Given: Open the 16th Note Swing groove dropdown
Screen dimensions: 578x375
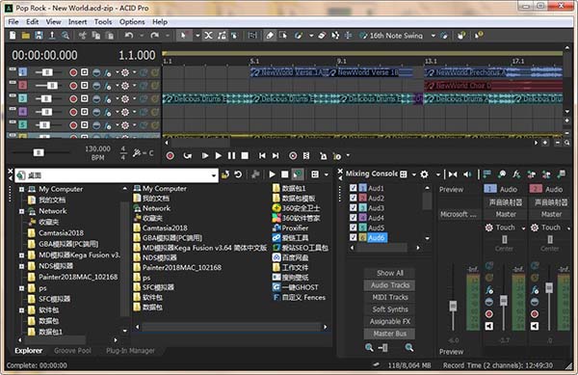Looking at the screenshot, I should pyautogui.click(x=433, y=36).
